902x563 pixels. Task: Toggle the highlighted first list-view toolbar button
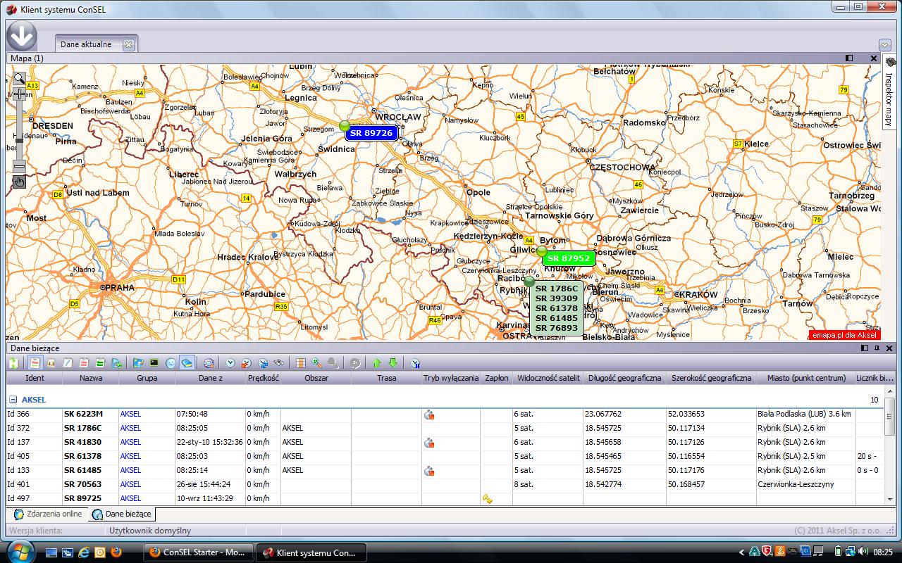[35, 363]
